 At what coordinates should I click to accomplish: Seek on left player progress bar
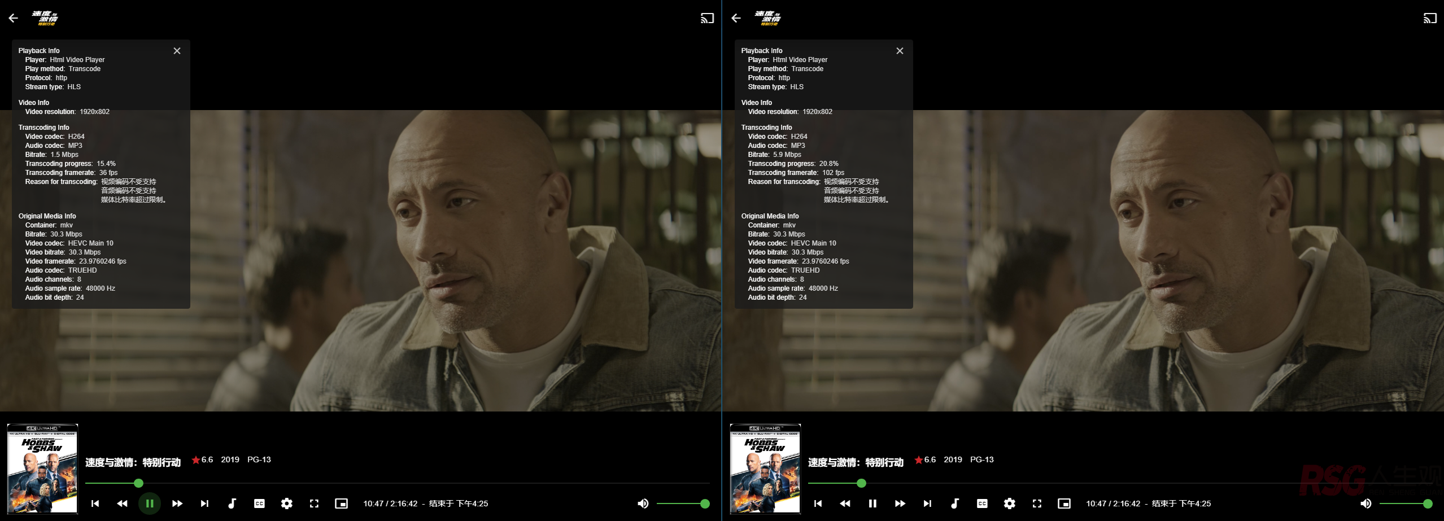[x=397, y=483]
